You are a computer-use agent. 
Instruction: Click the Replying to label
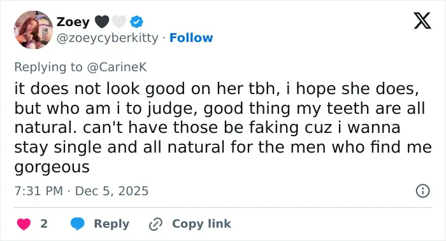tap(48, 67)
